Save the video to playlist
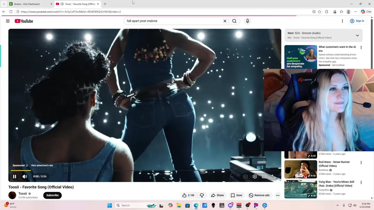The height and width of the screenshot is (210, 374). tap(236, 195)
